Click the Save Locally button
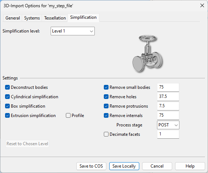 click(x=124, y=166)
